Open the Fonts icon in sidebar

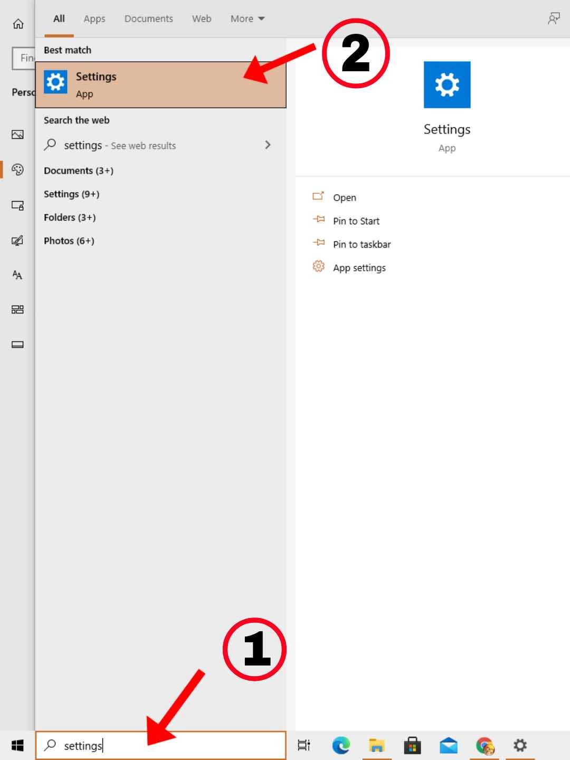tap(17, 275)
